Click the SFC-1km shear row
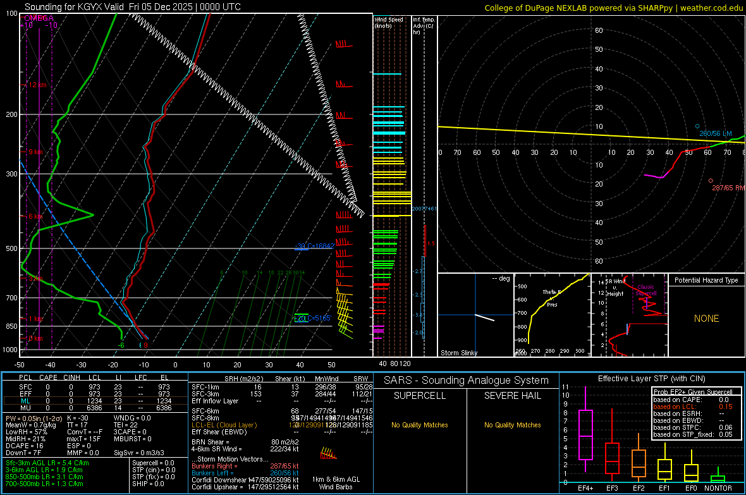The height and width of the screenshot is (495, 746). coord(282,388)
